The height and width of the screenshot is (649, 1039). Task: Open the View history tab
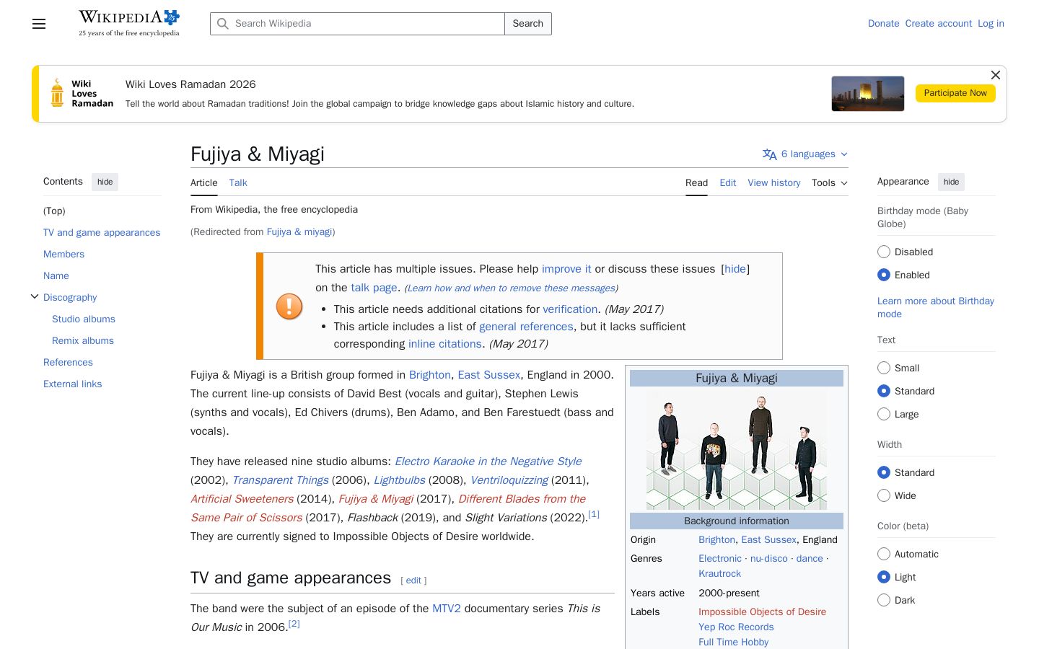click(774, 182)
